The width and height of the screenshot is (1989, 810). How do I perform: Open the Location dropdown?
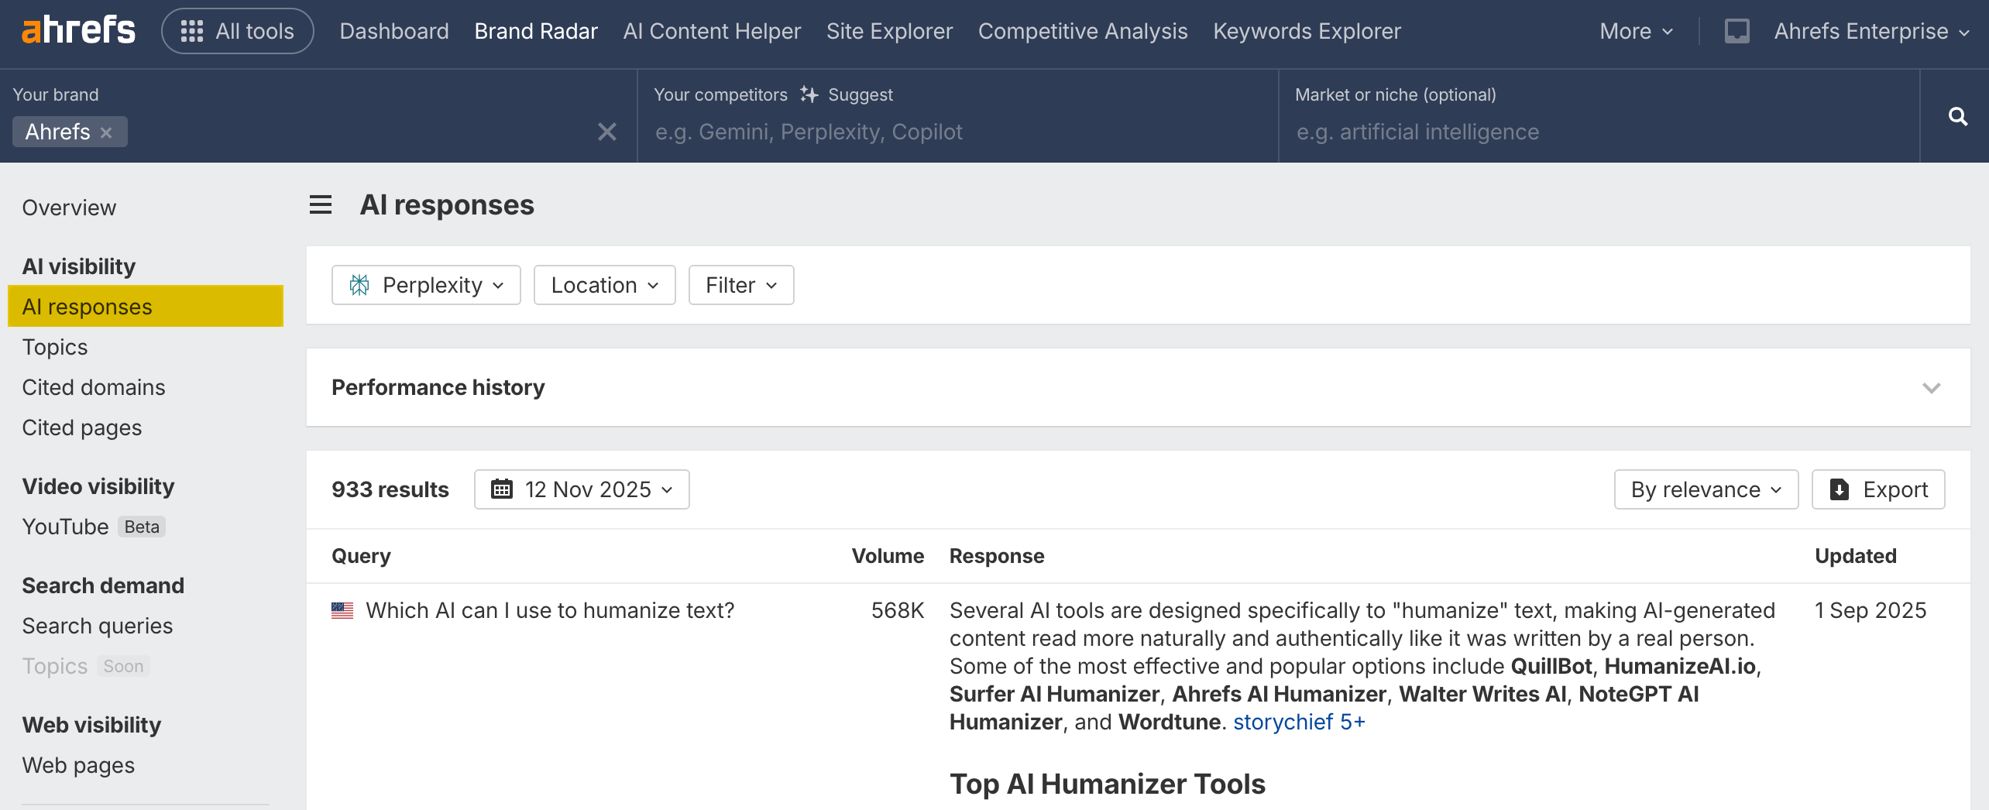click(604, 285)
